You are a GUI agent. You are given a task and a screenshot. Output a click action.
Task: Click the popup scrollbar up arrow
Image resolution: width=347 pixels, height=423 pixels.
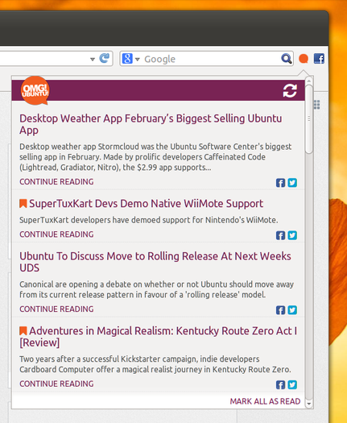pos(309,81)
